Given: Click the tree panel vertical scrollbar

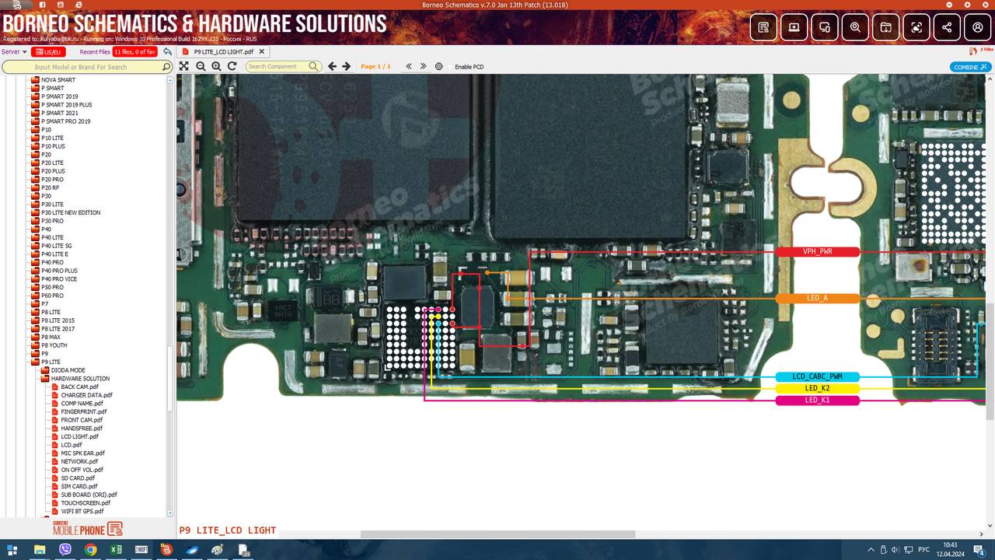Looking at the screenshot, I should point(170,377).
